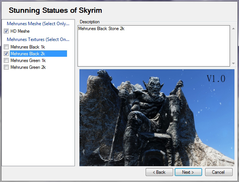Check the Mehrunes Green 1k checkbox
This screenshot has height=182, width=239.
[6, 61]
